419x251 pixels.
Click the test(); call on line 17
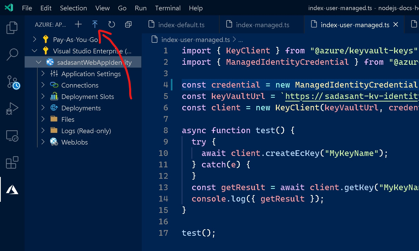tap(198, 233)
